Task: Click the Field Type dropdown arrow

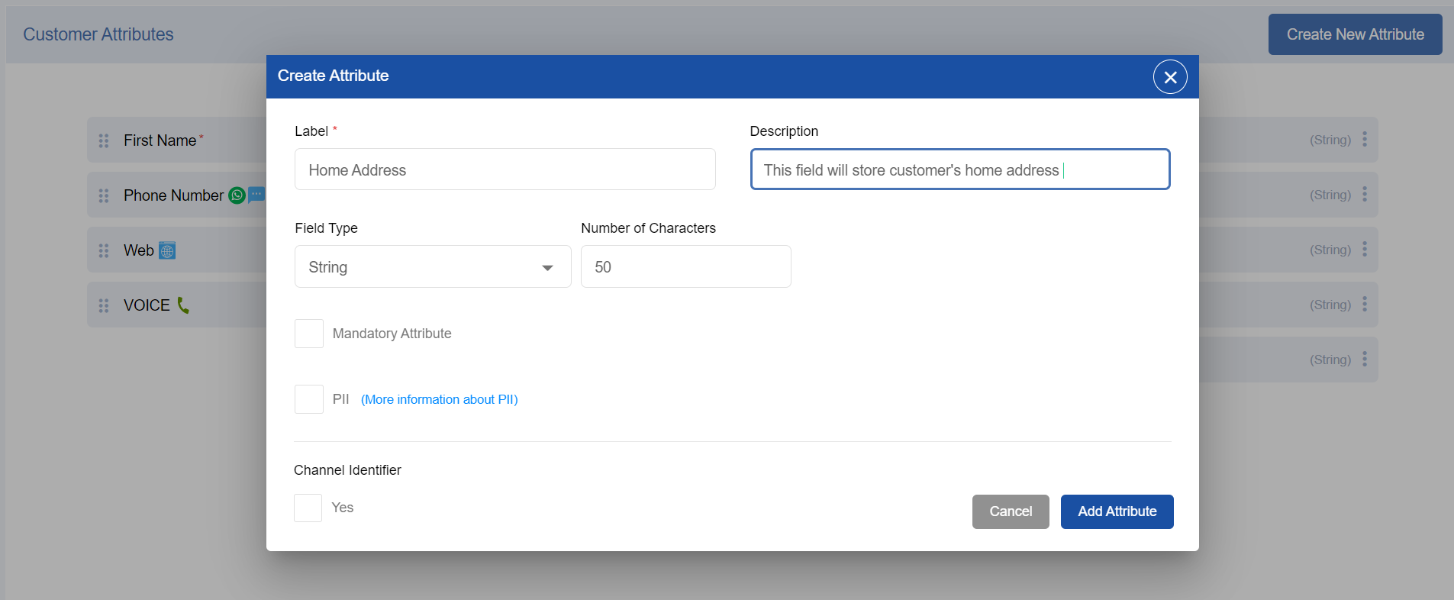Action: coord(547,268)
